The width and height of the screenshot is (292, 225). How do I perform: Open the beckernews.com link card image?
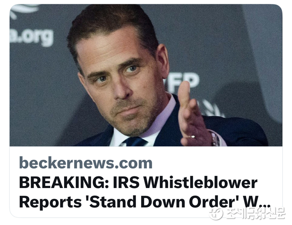pyautogui.click(x=146, y=75)
